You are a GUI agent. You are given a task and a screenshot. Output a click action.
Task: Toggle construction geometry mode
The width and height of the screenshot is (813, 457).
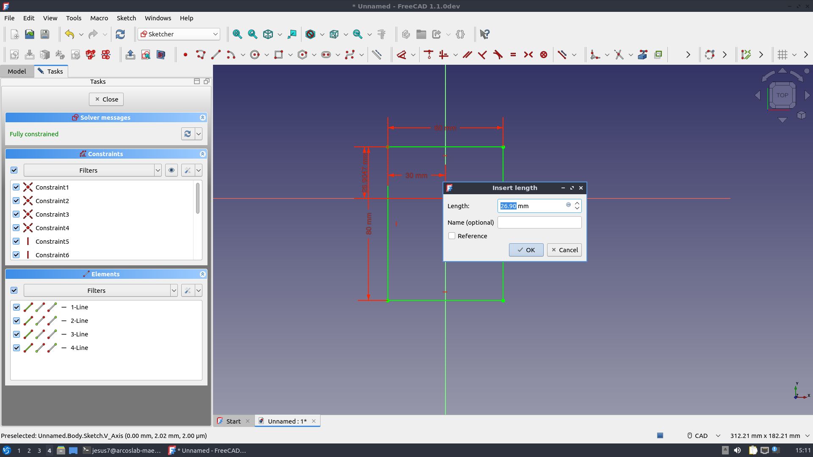click(x=377, y=55)
